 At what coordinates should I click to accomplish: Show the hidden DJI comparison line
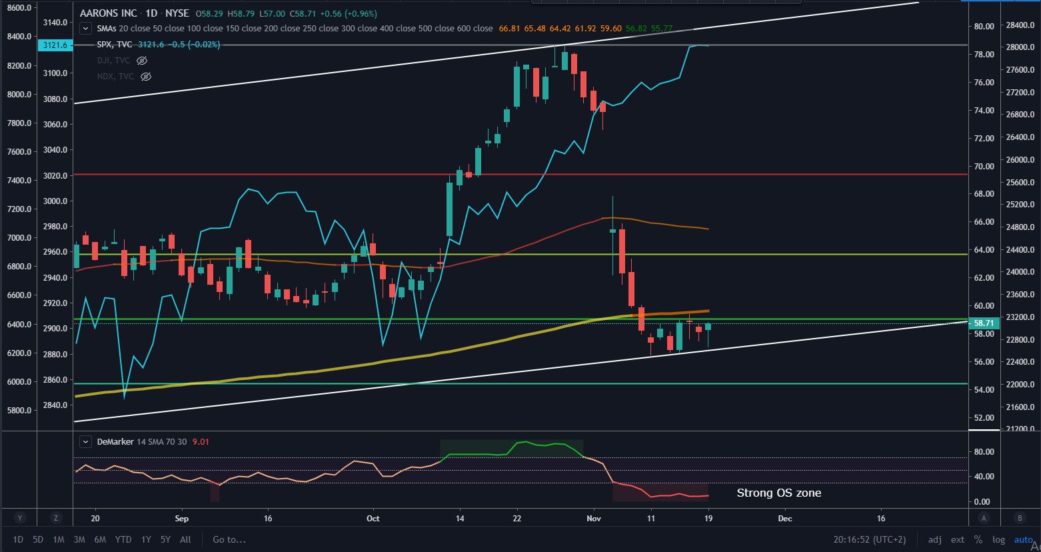(141, 61)
